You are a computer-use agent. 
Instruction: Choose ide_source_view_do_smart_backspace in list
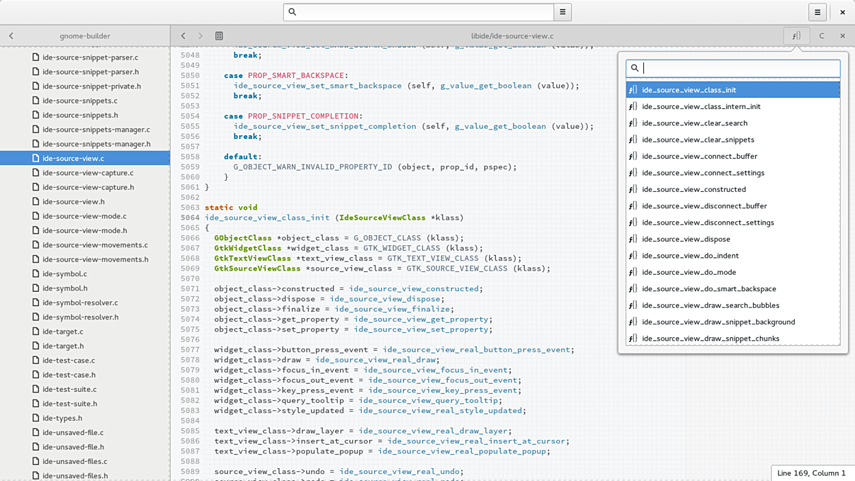[x=708, y=288]
